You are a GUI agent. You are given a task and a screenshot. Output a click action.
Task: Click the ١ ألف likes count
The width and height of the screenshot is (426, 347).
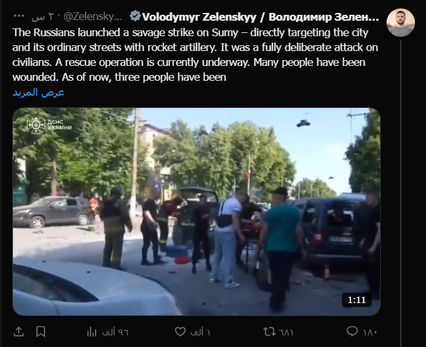(200, 332)
